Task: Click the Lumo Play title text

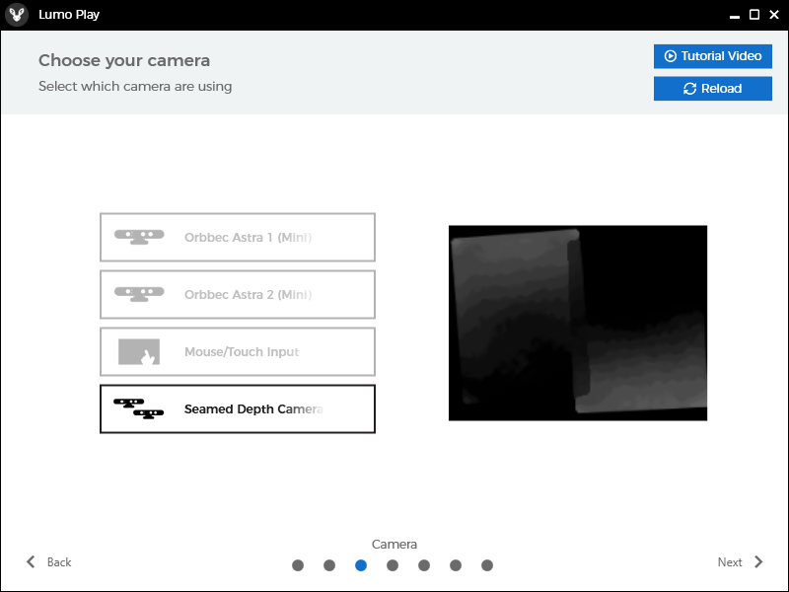Action: 69,15
